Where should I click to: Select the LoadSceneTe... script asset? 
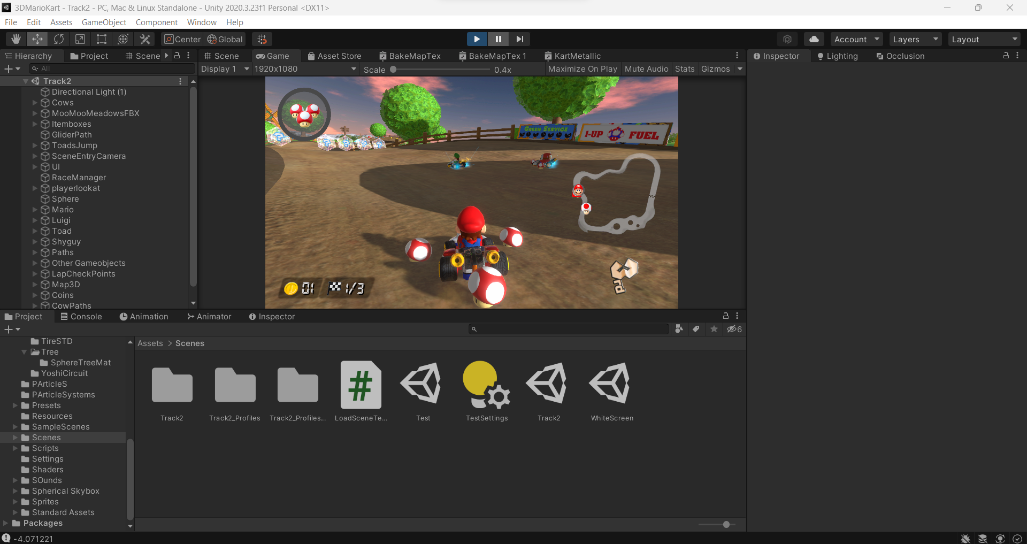click(x=361, y=392)
